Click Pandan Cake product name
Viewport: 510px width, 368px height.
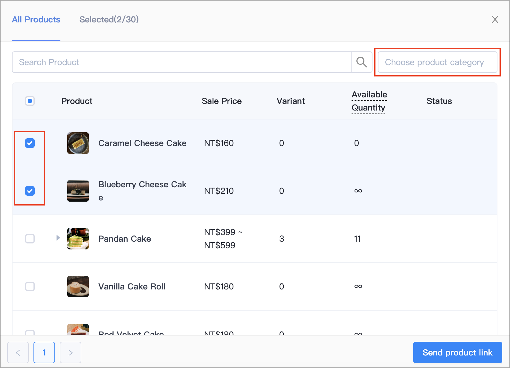tap(125, 239)
